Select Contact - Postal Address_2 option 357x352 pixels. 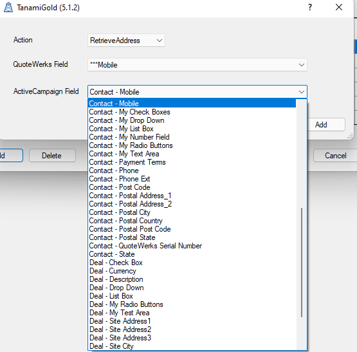[x=192, y=204]
